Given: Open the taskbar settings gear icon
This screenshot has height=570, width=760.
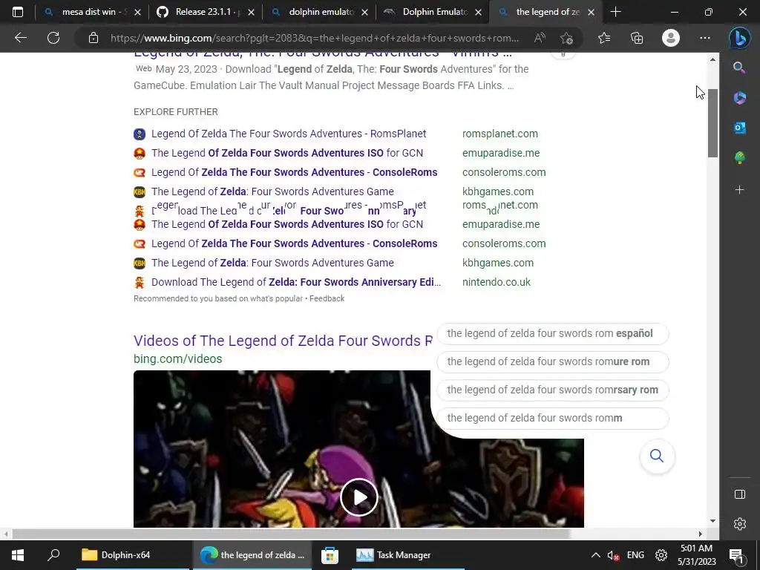Looking at the screenshot, I should pos(661,555).
